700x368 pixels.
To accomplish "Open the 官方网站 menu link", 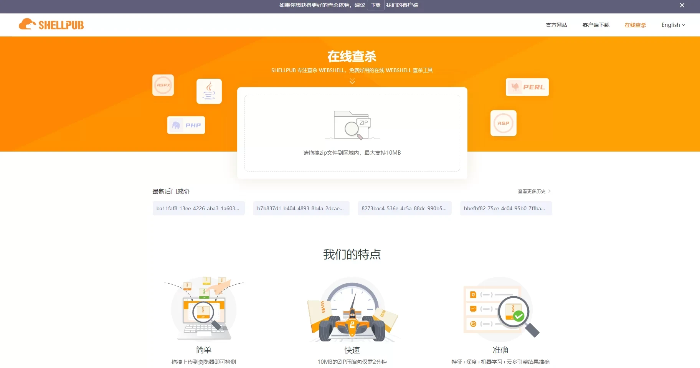I will point(556,25).
